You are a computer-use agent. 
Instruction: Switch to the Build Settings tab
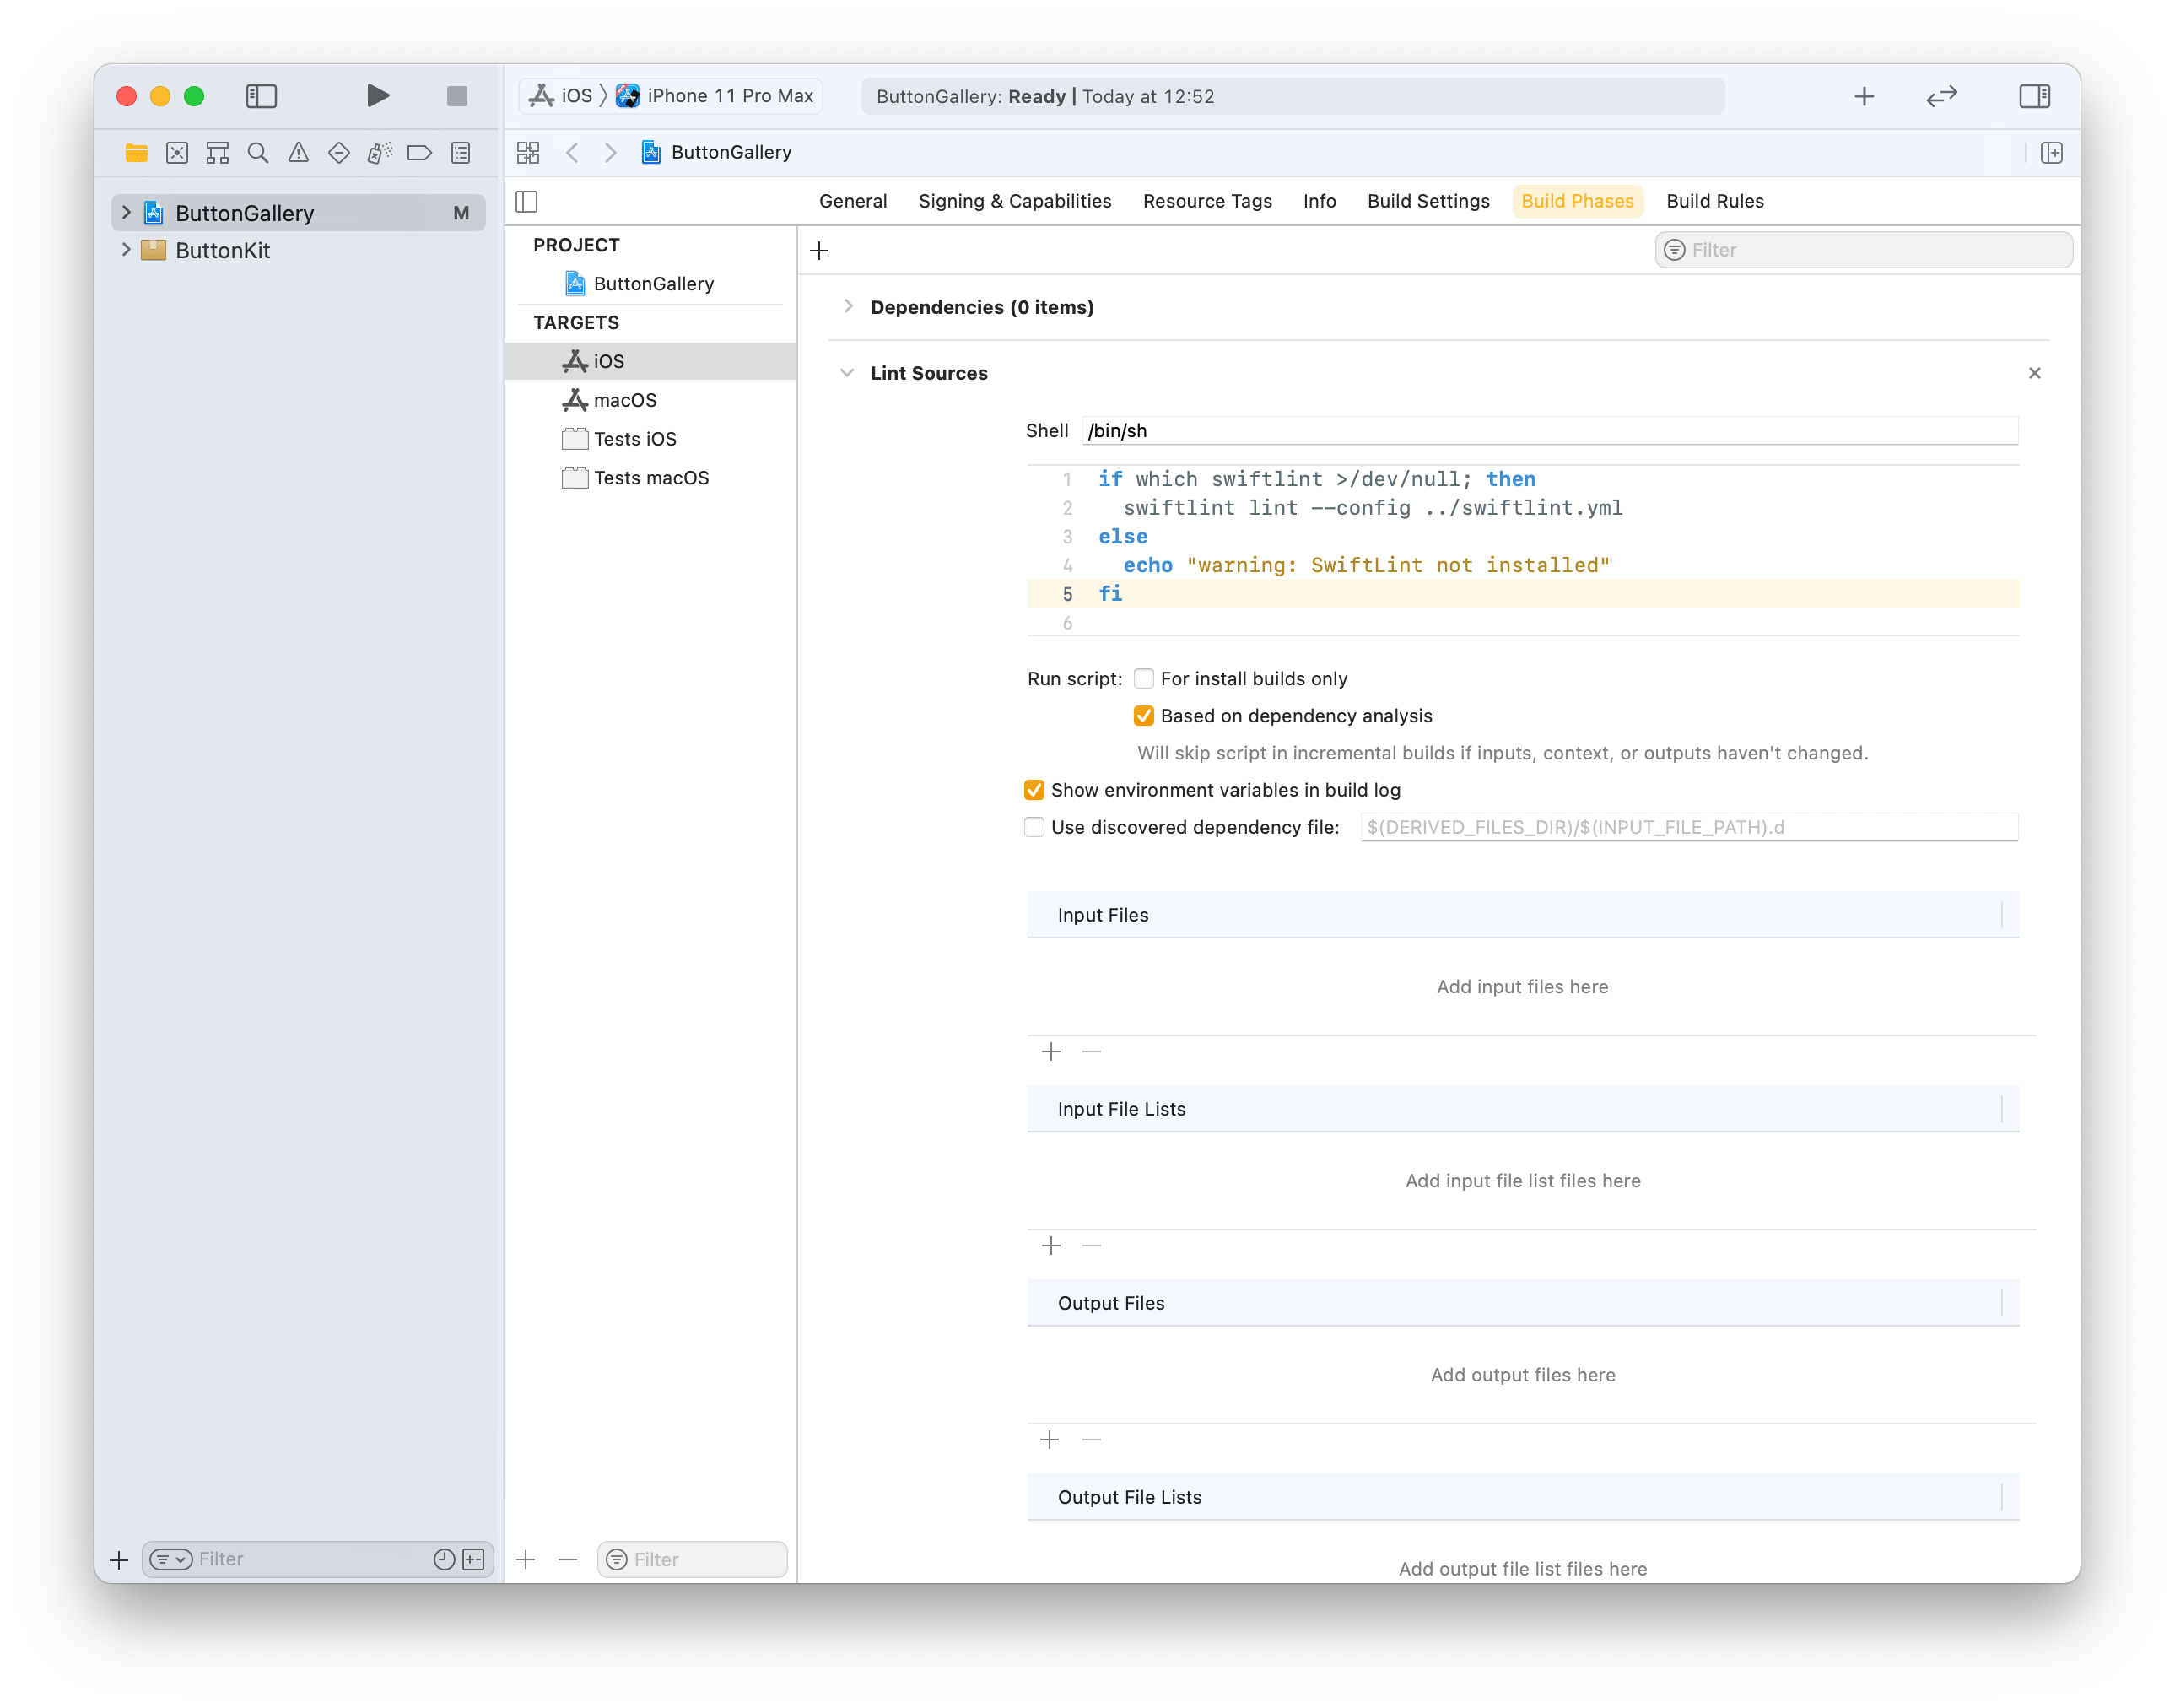pyautogui.click(x=1428, y=201)
